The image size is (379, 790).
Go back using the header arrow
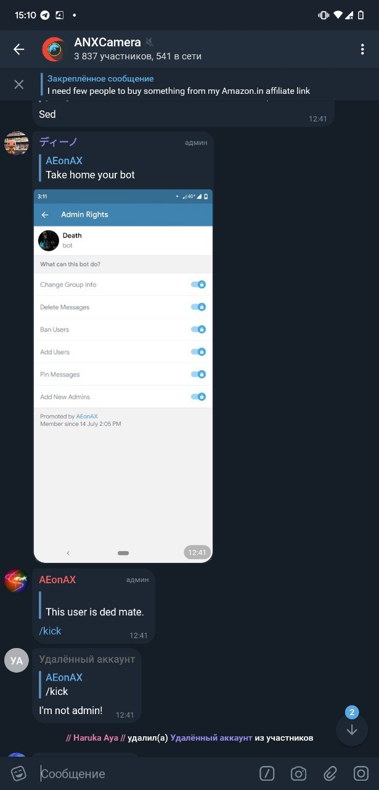tap(19, 49)
